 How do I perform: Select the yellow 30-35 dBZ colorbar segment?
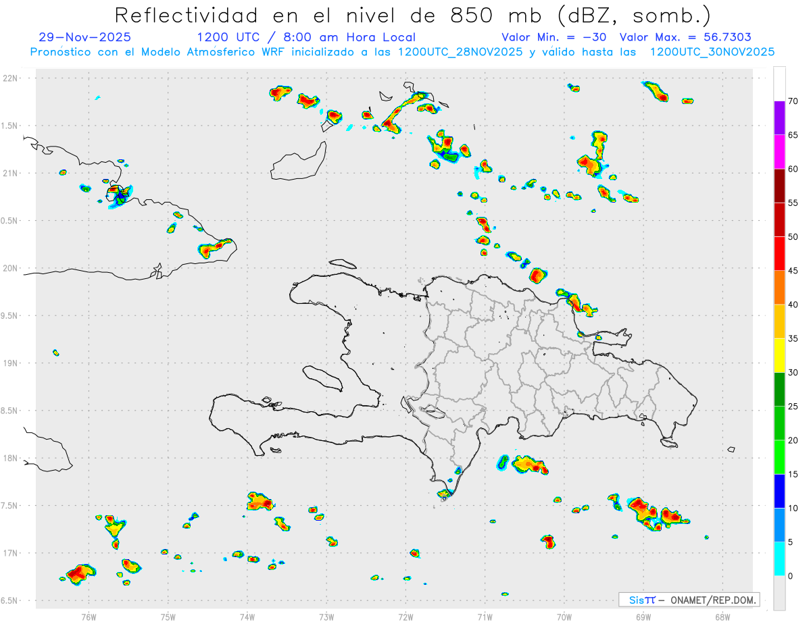point(779,356)
